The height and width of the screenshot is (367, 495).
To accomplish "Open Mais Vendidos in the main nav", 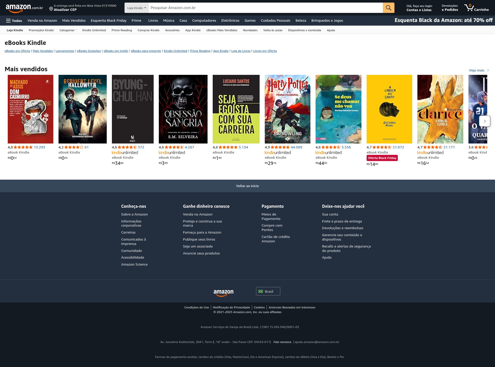I will [74, 20].
